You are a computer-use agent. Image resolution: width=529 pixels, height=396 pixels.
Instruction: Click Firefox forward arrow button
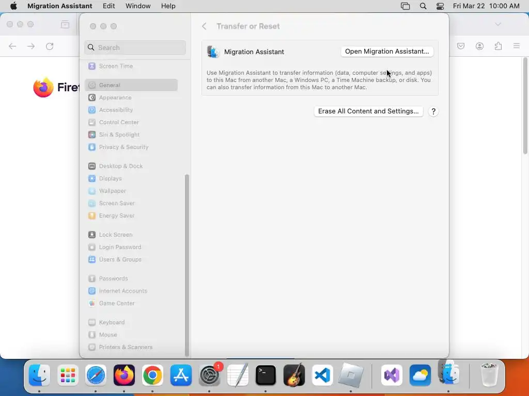click(x=31, y=46)
